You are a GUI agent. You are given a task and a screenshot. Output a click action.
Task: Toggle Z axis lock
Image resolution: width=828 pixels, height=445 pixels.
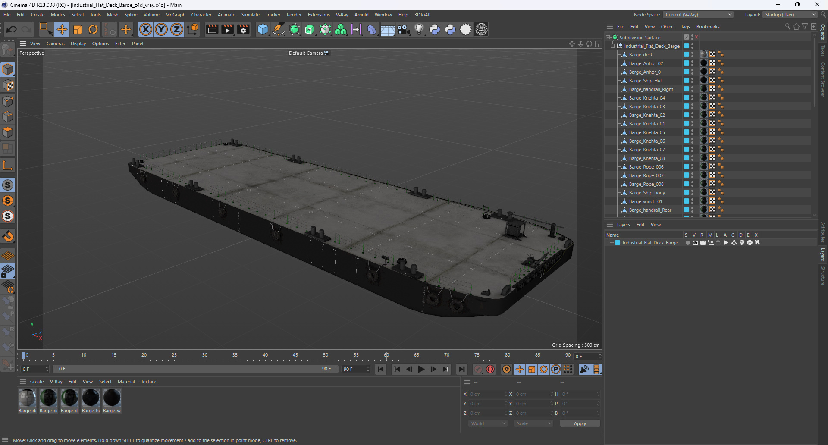coord(177,29)
